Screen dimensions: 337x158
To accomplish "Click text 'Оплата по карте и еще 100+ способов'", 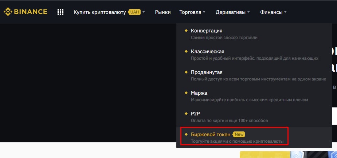I will [x=229, y=121].
